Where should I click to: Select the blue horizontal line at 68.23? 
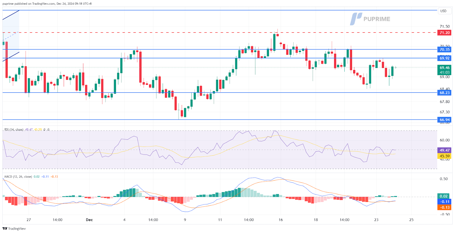point(220,92)
